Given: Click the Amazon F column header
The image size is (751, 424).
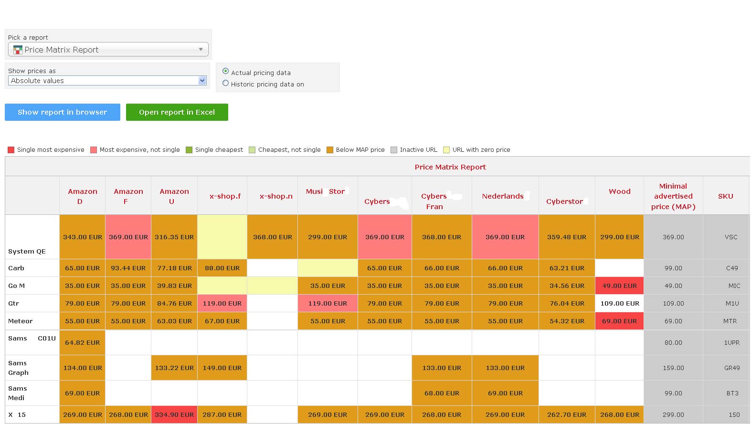Looking at the screenshot, I should [128, 196].
